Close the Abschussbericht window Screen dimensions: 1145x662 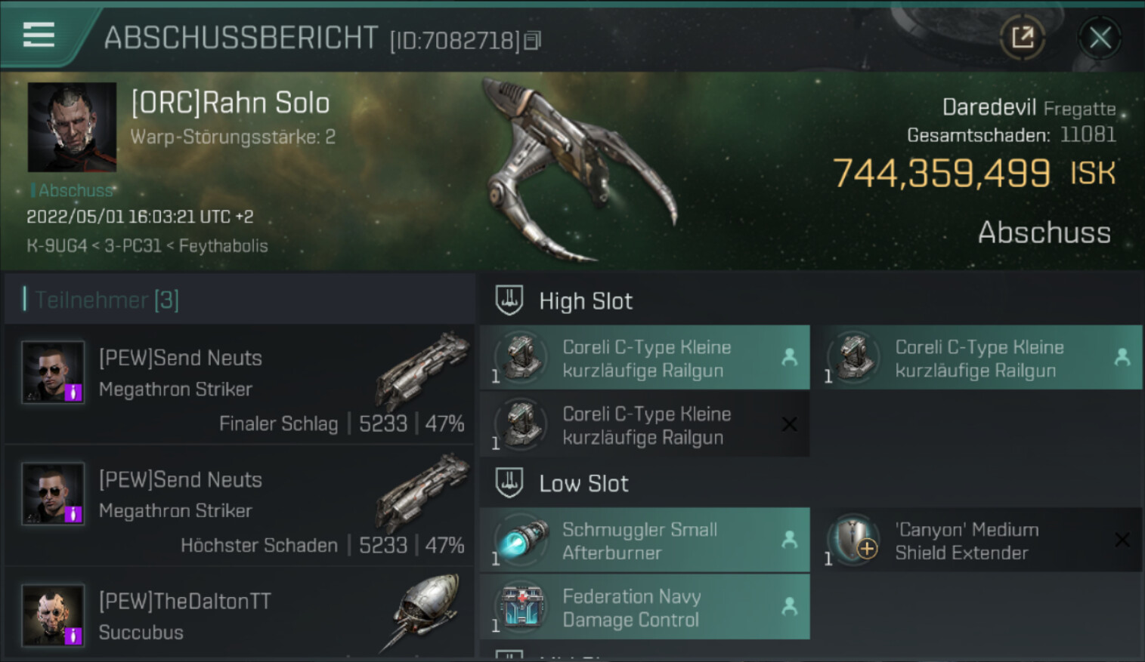1100,37
